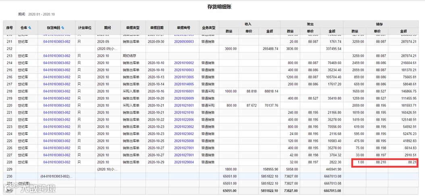Image resolution: width=425 pixels, height=196 pixels.
Task: Select the (04-010103003-002)... total row label
Action: (x=56, y=176)
